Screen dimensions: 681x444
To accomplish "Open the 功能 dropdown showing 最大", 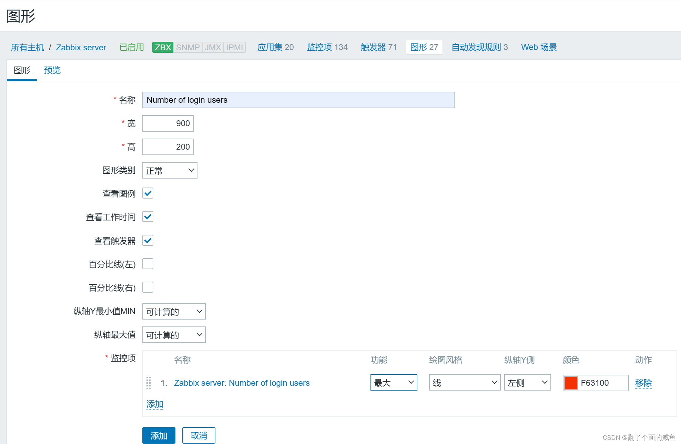I will [x=394, y=382].
